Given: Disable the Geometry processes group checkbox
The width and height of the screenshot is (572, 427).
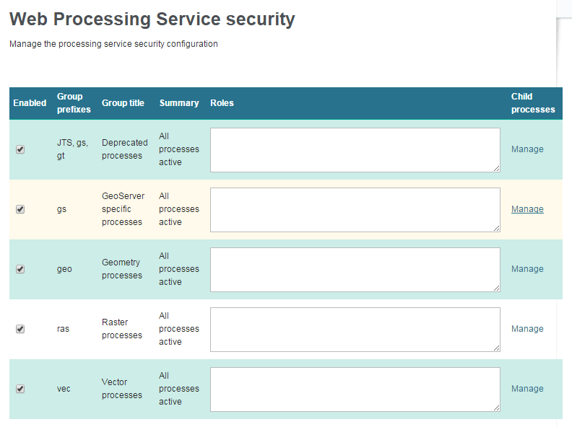Looking at the screenshot, I should tap(20, 269).
